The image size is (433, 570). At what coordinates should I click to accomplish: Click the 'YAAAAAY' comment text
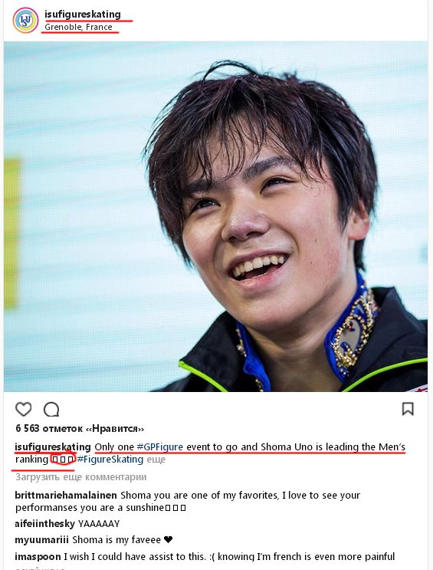[x=99, y=524]
